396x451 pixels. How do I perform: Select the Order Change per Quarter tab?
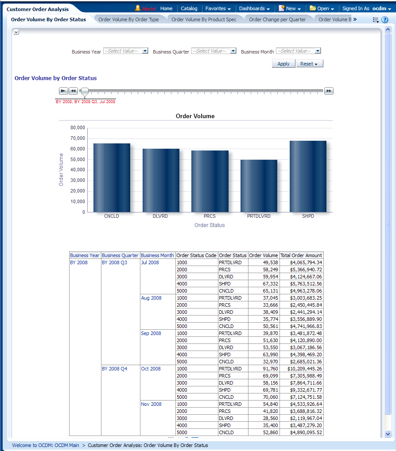tap(277, 19)
